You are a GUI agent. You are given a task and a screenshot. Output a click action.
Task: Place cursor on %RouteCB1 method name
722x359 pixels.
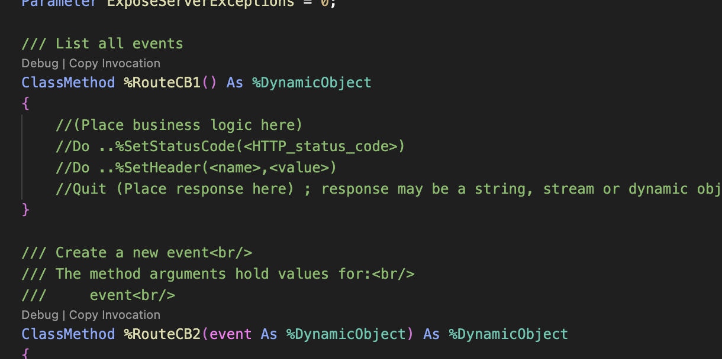162,83
